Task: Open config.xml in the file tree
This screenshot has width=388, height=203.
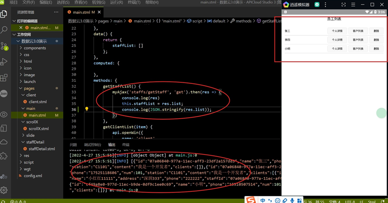Action: pos(33,176)
